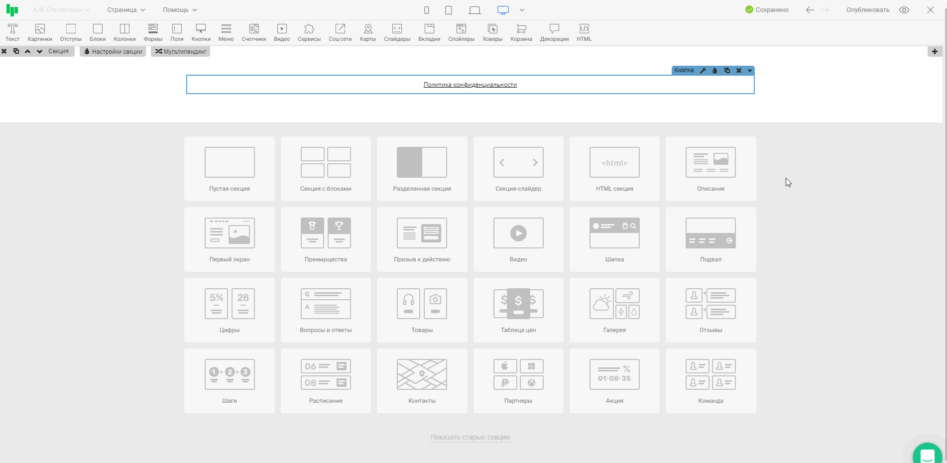947x463 pixels.
Task: Switch to desktop device view
Action: coord(503,10)
